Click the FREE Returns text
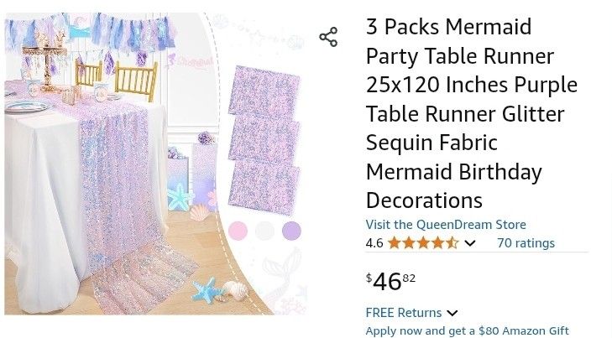This screenshot has height=338, width=612. pyautogui.click(x=404, y=313)
